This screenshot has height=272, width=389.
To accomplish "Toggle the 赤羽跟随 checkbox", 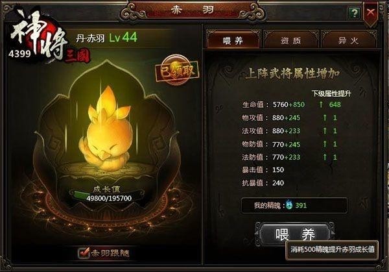I will click(x=84, y=253).
